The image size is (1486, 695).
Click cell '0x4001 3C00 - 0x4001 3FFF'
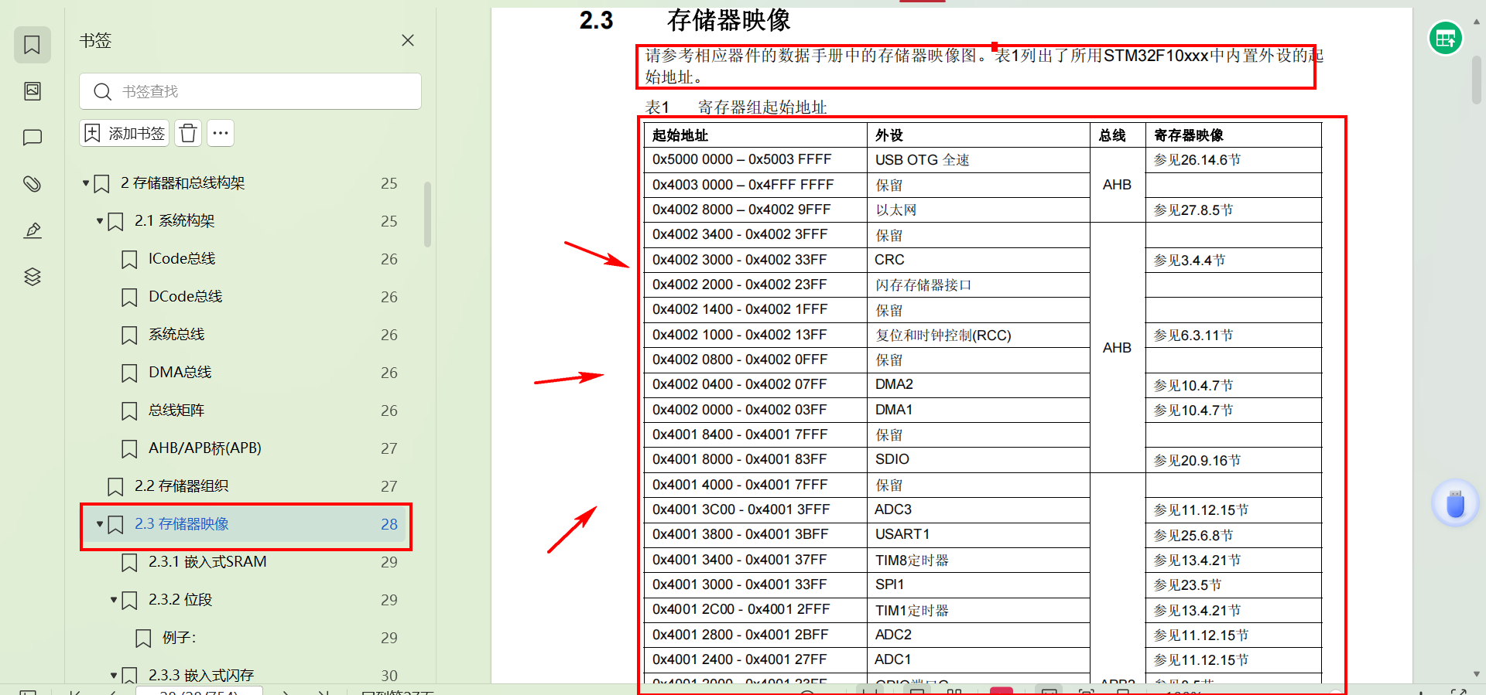(x=741, y=509)
